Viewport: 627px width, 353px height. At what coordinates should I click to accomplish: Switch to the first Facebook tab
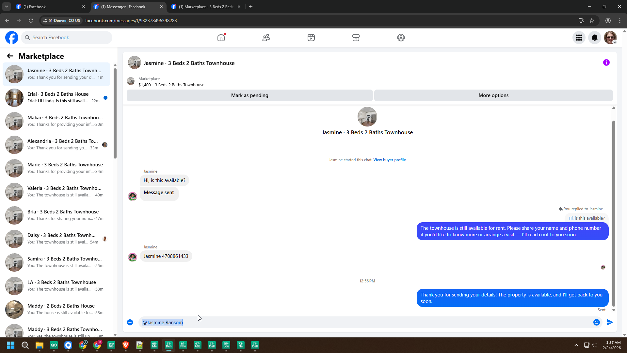click(x=49, y=7)
